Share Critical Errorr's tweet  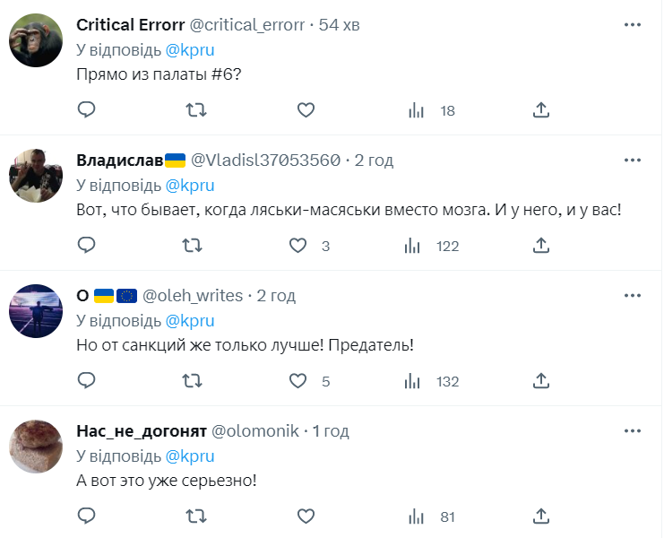541,110
